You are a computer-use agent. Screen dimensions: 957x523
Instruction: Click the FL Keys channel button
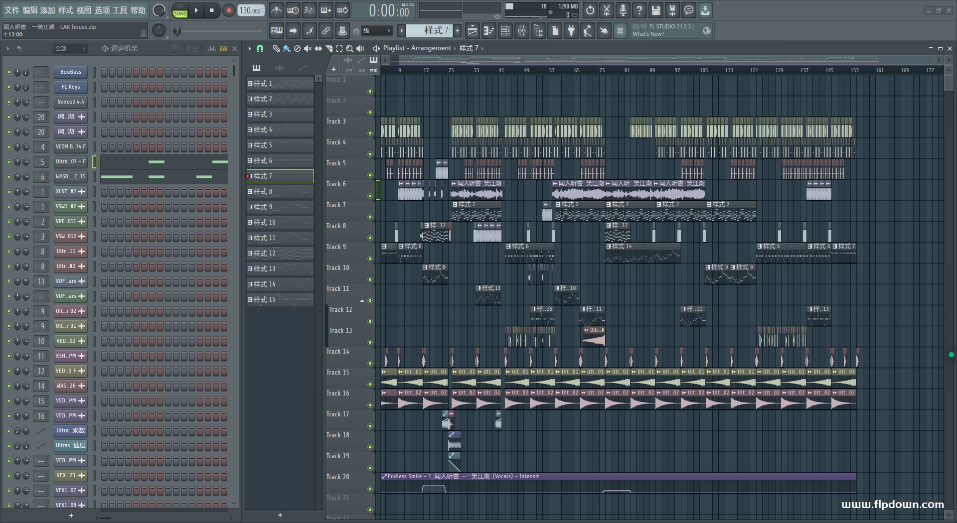click(x=71, y=87)
